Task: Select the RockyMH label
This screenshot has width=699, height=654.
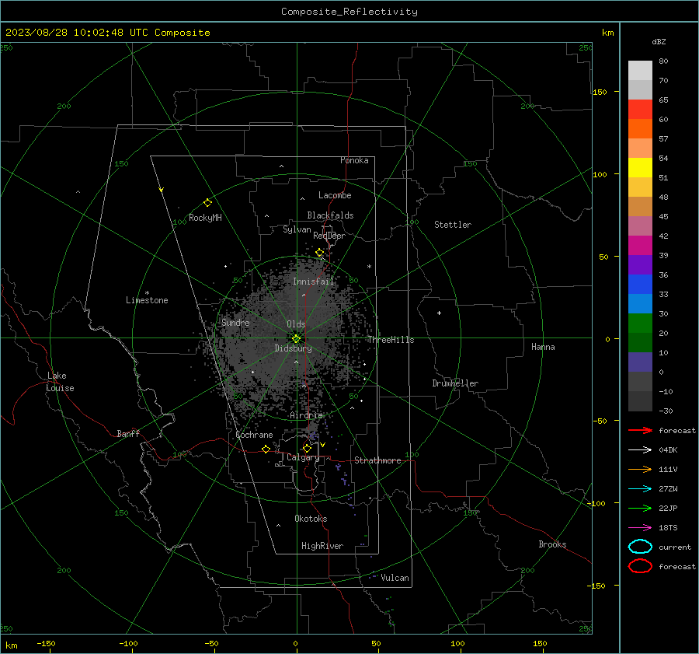Action: pos(205,218)
